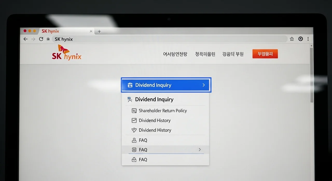Click the line chart icon for Dividend History

pyautogui.click(x=134, y=120)
